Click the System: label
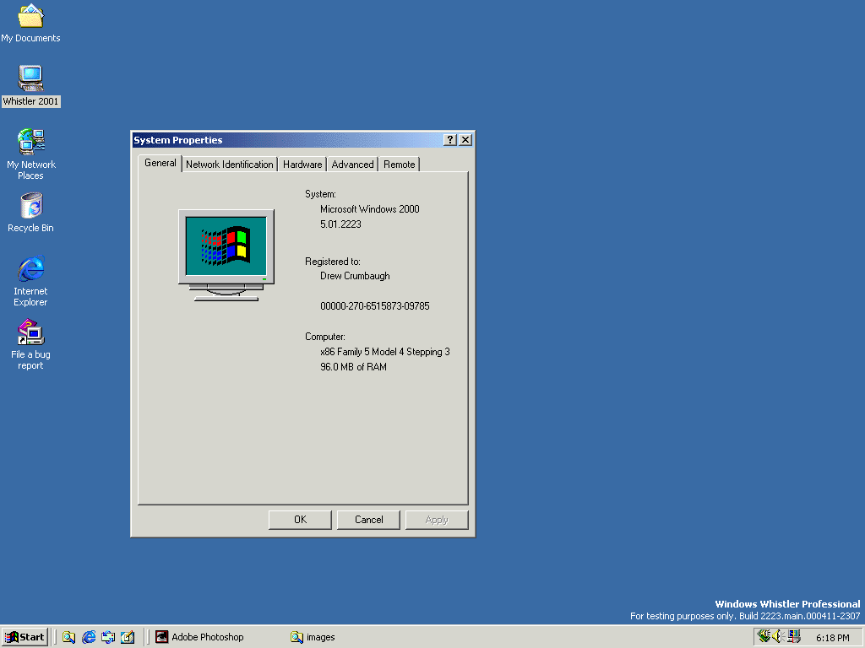The image size is (865, 648). tap(320, 194)
